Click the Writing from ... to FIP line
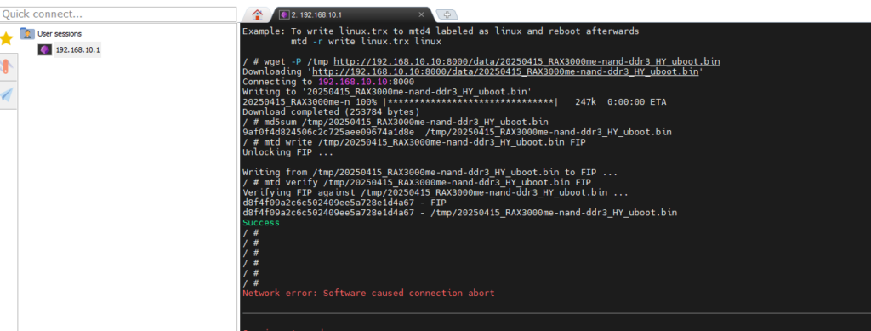 point(430,173)
